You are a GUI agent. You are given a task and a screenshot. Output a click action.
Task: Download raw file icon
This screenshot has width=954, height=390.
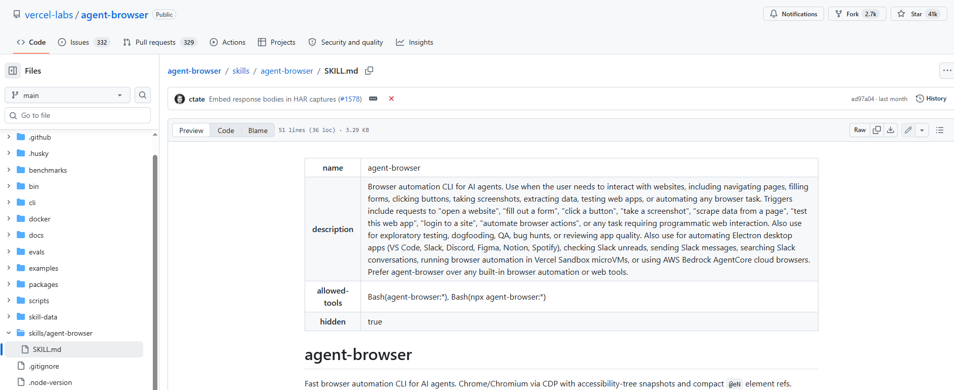tap(891, 130)
